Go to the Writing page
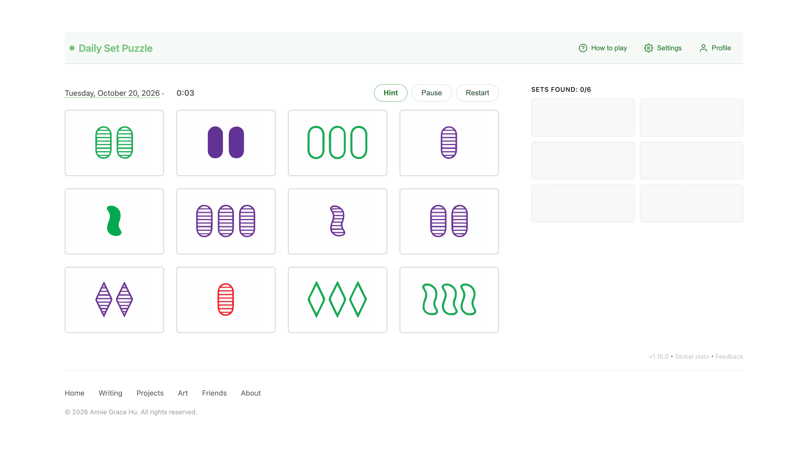The width and height of the screenshot is (808, 455). [110, 393]
